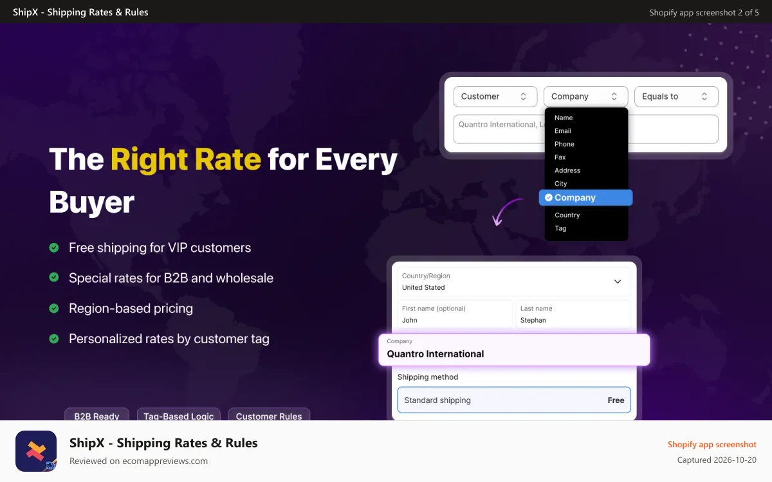
Task: Expand the Country/Region chevron
Action: (x=618, y=281)
